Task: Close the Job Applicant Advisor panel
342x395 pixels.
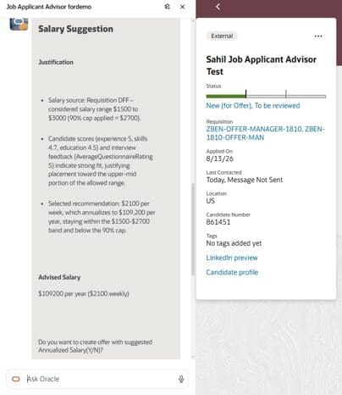Action: (183, 7)
